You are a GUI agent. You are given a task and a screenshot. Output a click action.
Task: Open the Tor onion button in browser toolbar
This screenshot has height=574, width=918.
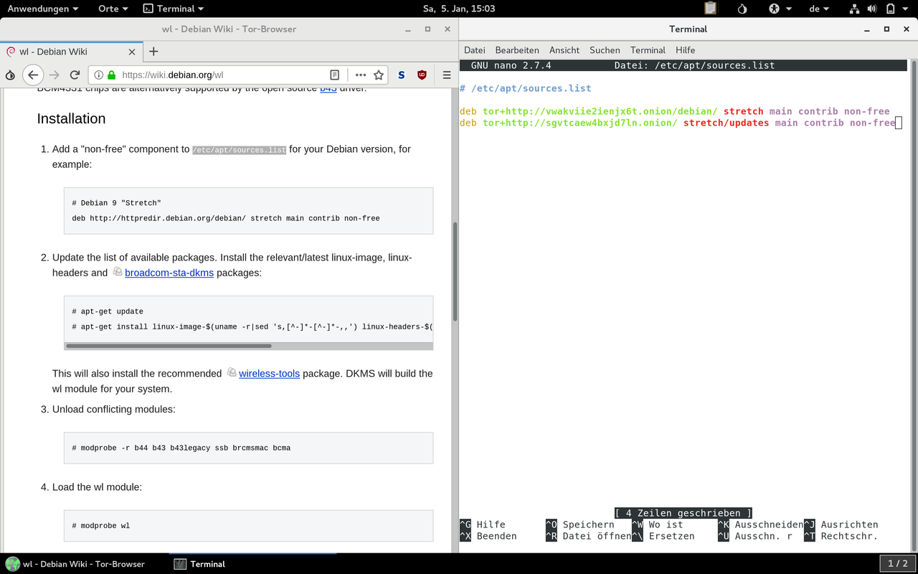[x=10, y=75]
